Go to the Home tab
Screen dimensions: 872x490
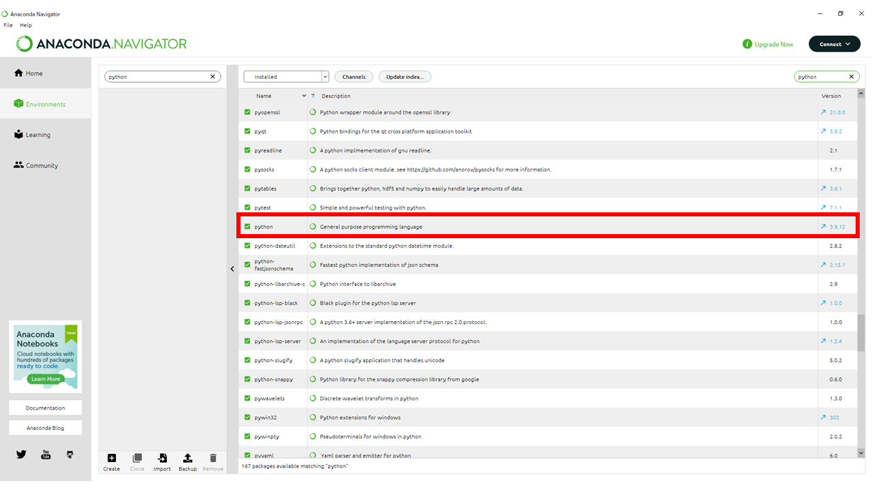pos(46,73)
